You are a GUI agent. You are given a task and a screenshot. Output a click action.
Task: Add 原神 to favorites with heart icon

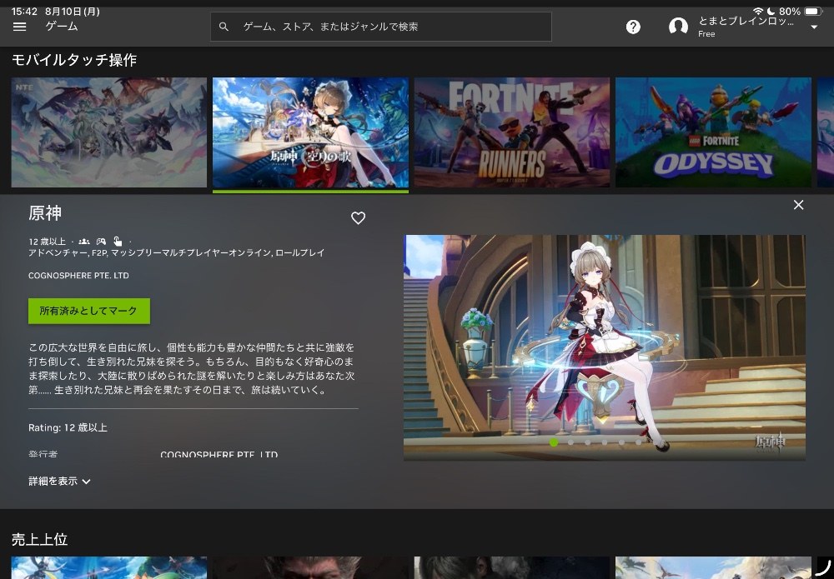tap(358, 217)
